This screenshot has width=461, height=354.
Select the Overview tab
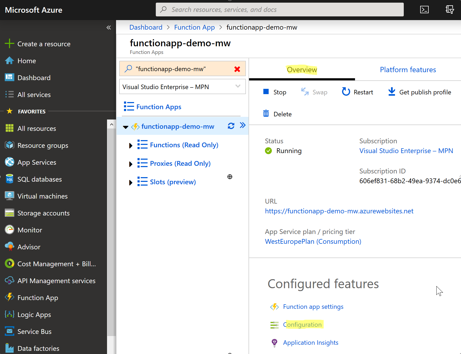click(302, 70)
